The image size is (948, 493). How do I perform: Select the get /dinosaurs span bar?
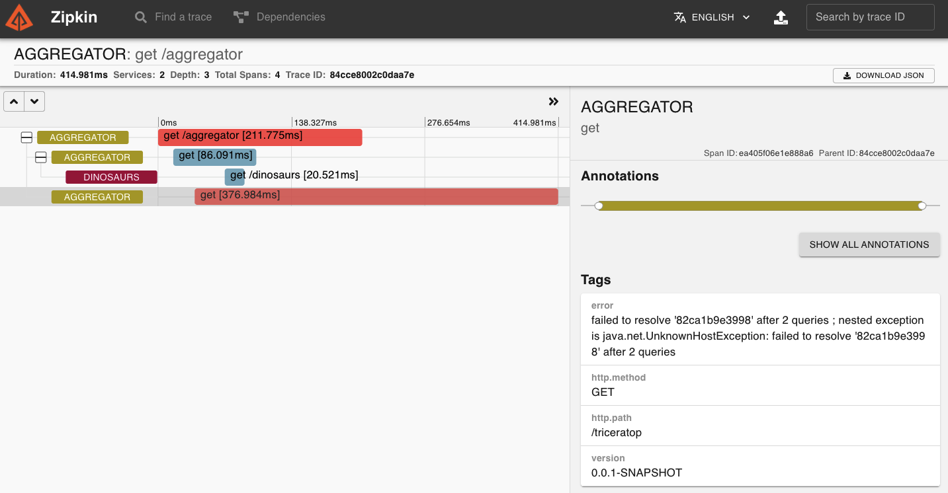coord(235,176)
